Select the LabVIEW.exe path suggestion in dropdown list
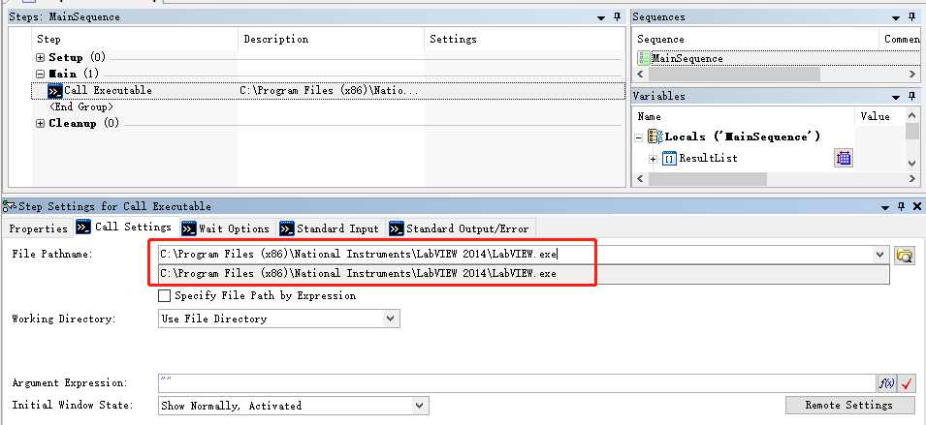This screenshot has width=926, height=425. (x=524, y=274)
